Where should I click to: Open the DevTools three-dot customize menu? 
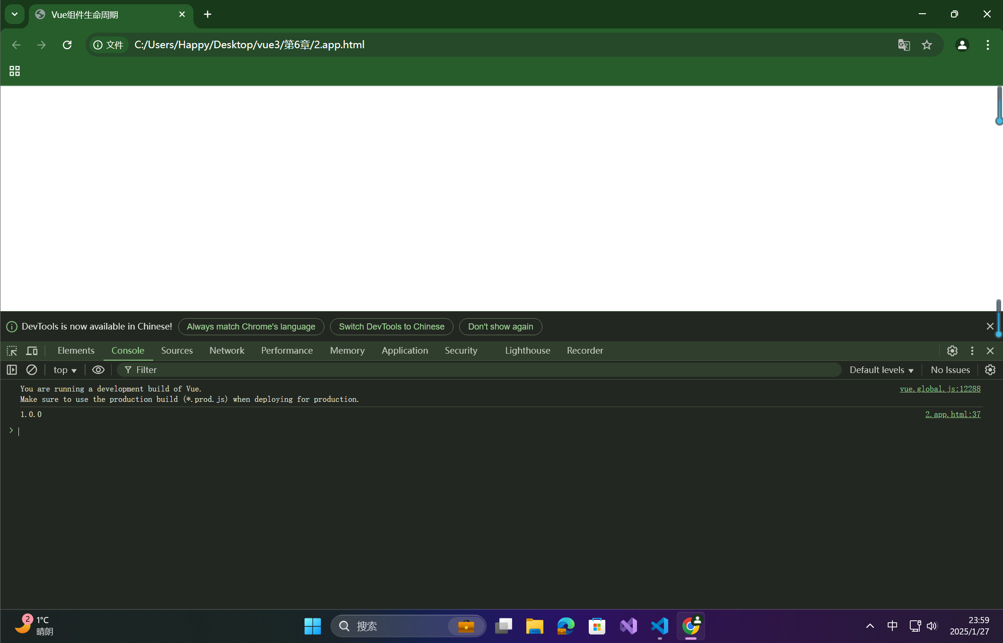click(972, 351)
